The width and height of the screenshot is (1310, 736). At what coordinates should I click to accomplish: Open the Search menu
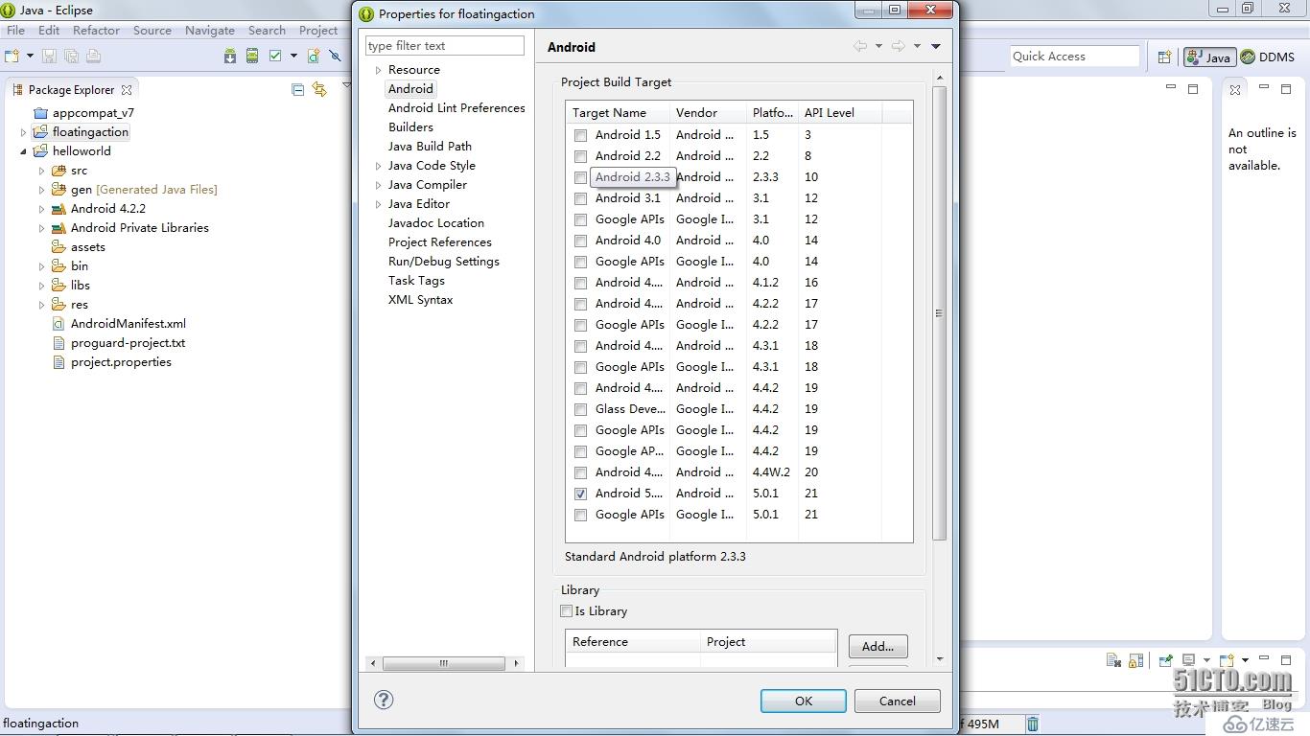(267, 30)
